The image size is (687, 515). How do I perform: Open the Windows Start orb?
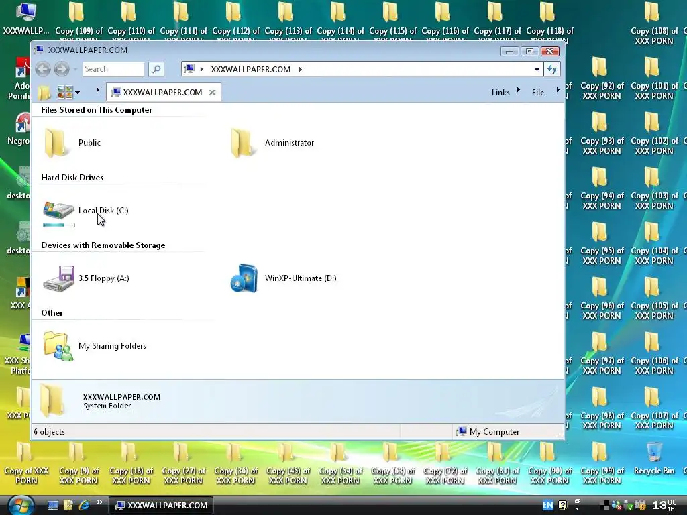[21, 505]
